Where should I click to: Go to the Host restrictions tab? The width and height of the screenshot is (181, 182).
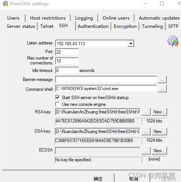click(x=48, y=18)
